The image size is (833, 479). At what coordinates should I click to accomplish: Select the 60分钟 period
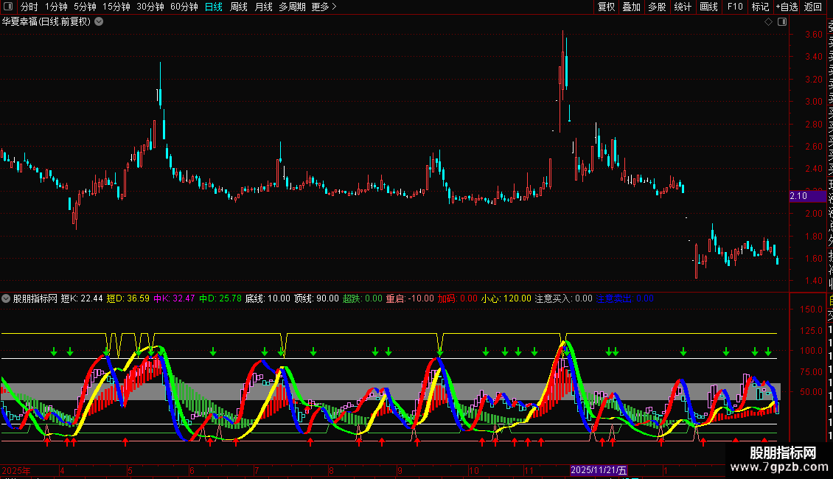click(184, 7)
